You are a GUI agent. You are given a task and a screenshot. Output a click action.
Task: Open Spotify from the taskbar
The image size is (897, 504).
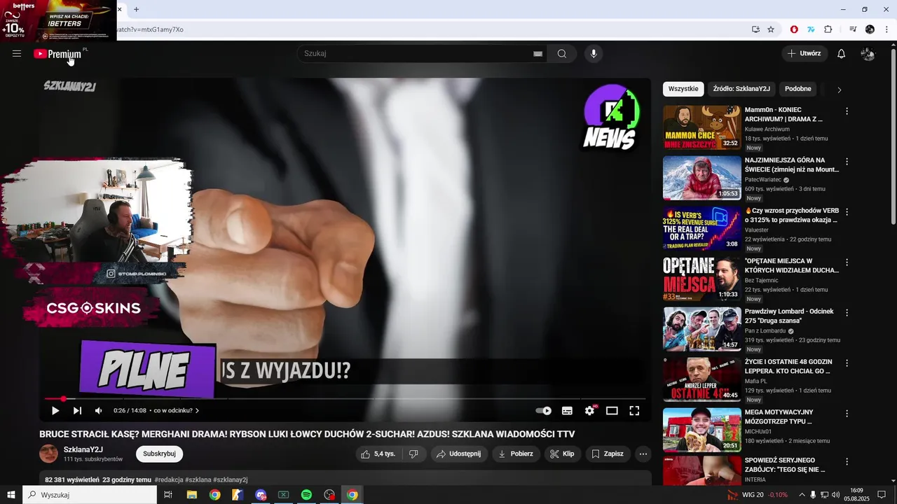pyautogui.click(x=306, y=495)
